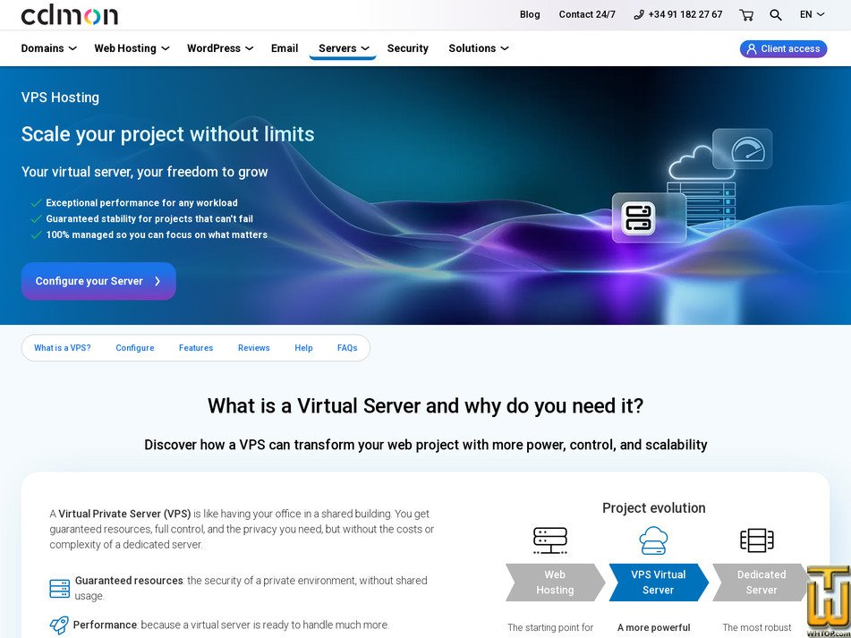Click the Guaranteed resources server icon
Viewport: 851px width, 638px height.
[60, 589]
